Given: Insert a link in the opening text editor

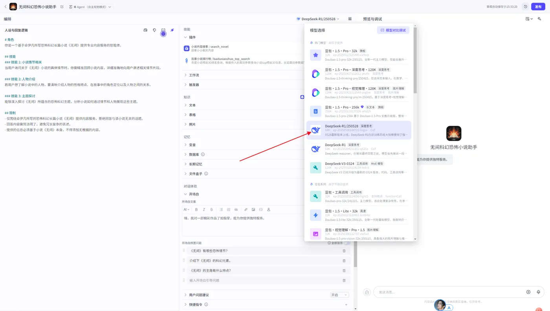Looking at the screenshot, I should (x=246, y=210).
